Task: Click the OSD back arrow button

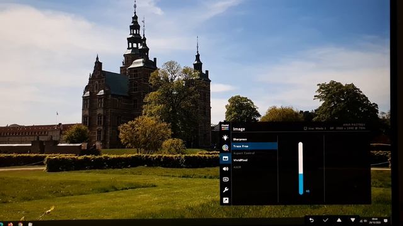Action: pos(311,220)
